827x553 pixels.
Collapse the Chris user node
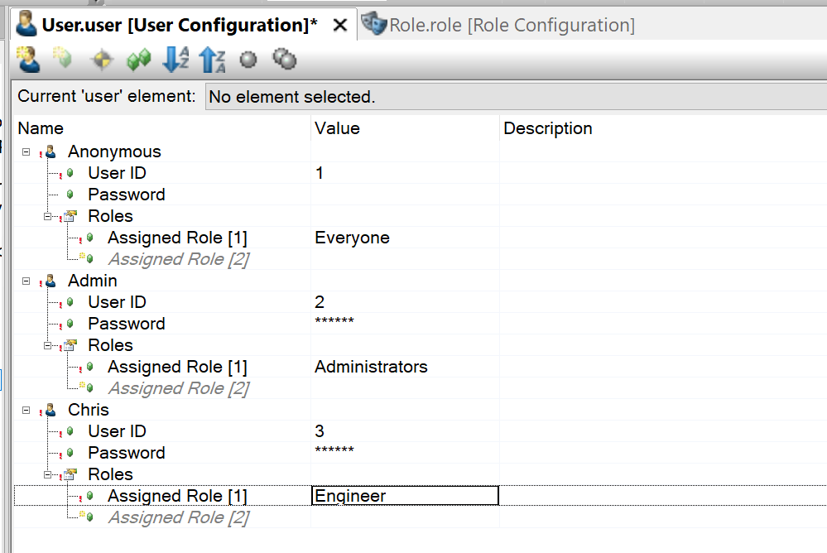(26, 410)
